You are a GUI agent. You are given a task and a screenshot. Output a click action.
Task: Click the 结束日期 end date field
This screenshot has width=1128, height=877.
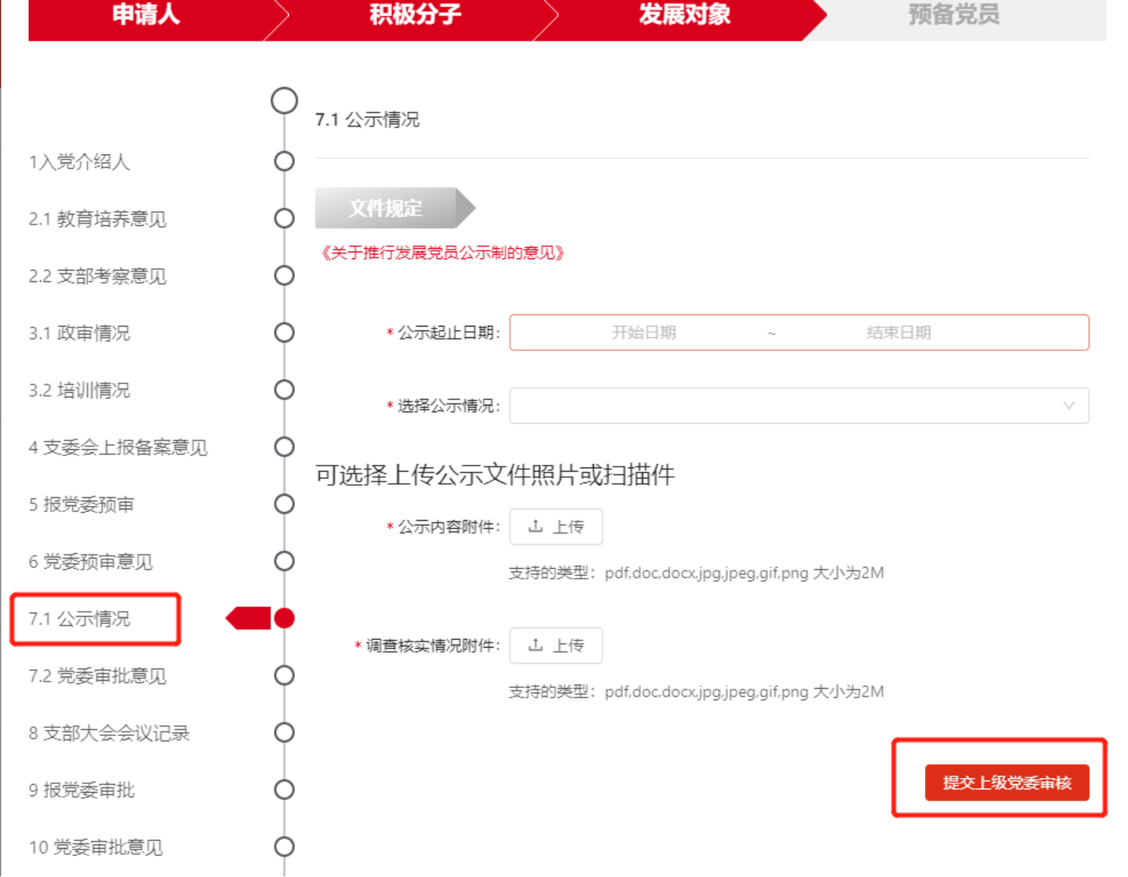[898, 333]
